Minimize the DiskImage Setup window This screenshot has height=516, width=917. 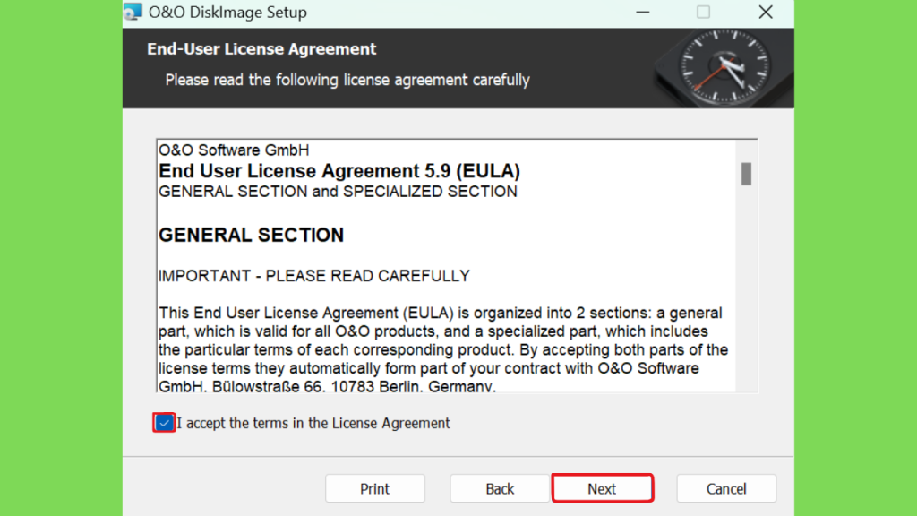643,13
